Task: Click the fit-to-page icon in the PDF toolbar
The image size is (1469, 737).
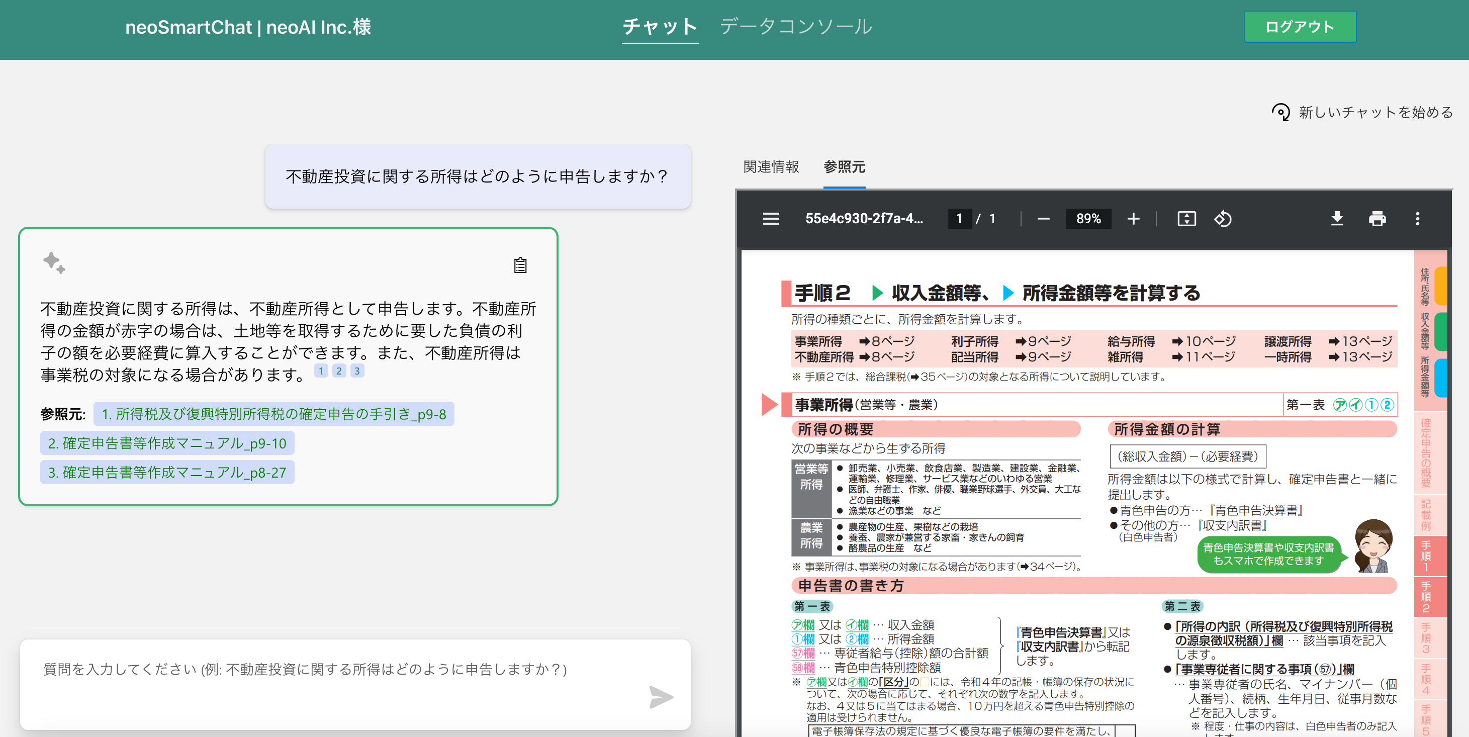Action: coord(1186,219)
